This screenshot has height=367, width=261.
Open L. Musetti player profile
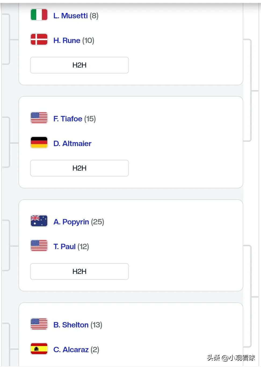pos(71,16)
